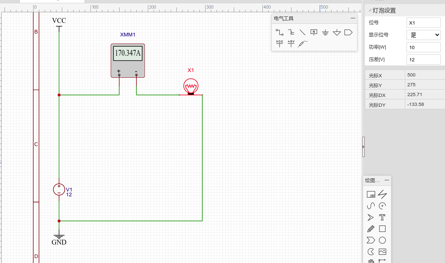445x263 pixels.
Task: Select the net label N tool
Action: pyautogui.click(x=314, y=32)
